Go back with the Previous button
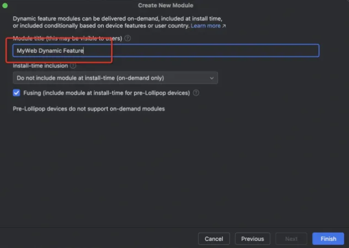349x248 pixels. (253, 239)
